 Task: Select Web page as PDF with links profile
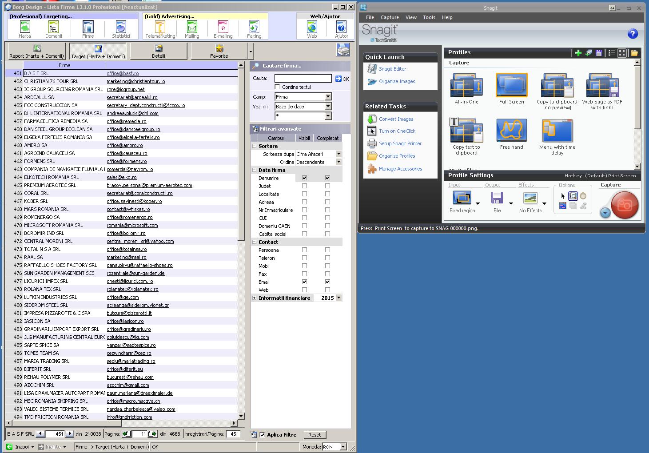[602, 91]
